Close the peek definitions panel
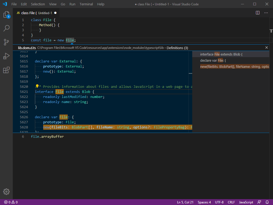This screenshot has width=273, height=205. (x=267, y=48)
